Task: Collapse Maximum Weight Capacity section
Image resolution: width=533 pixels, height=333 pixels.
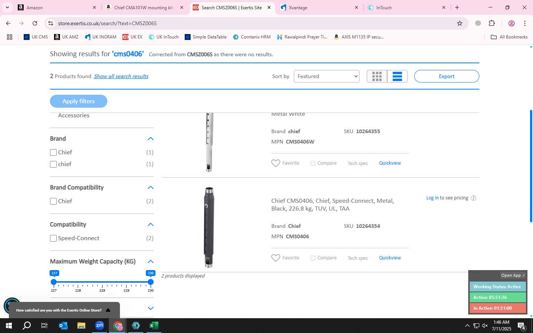Action: click(150, 262)
